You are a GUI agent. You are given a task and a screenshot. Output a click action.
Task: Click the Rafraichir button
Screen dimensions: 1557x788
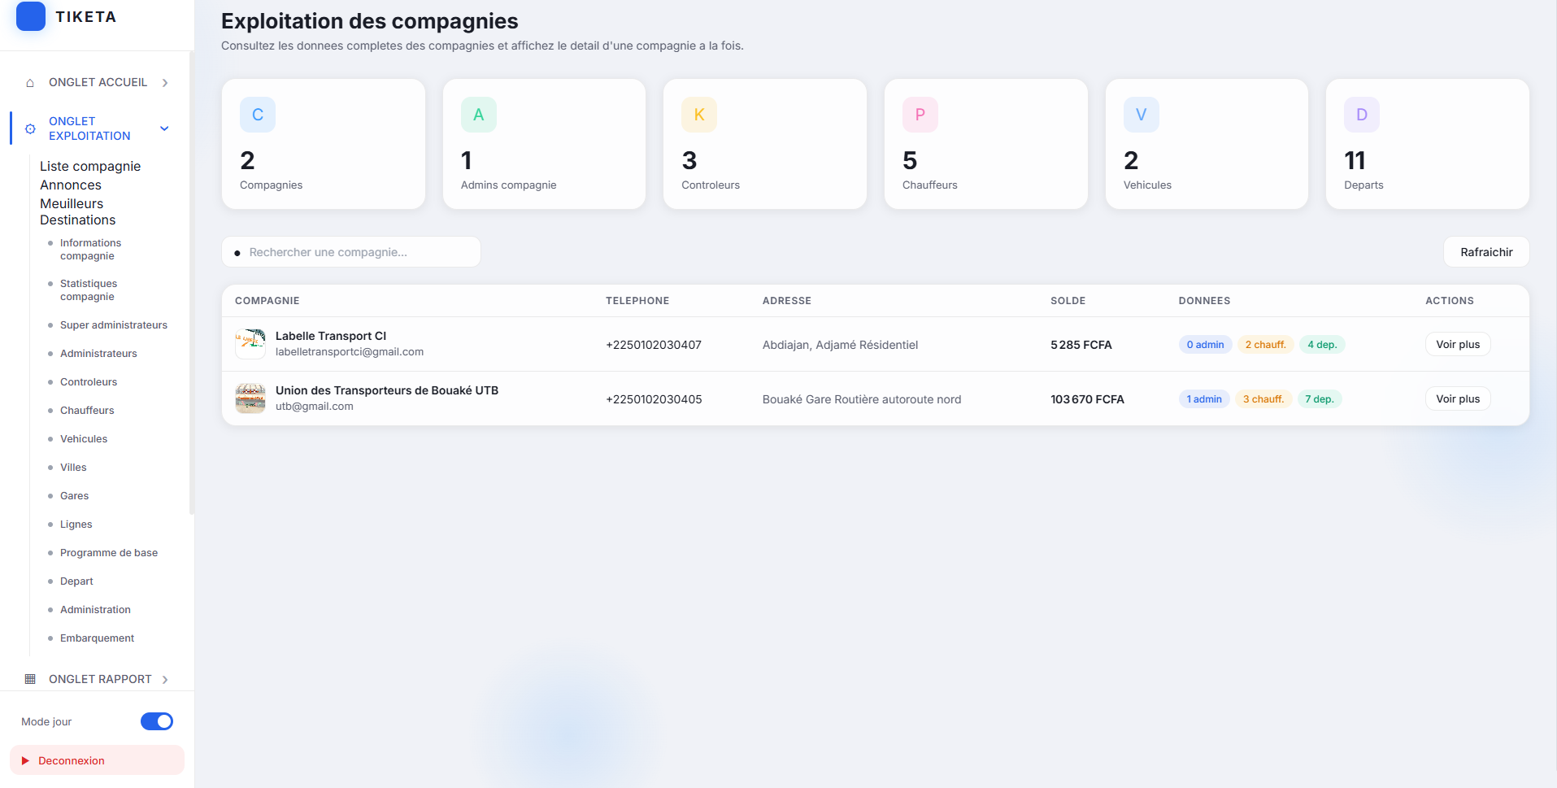click(1486, 252)
